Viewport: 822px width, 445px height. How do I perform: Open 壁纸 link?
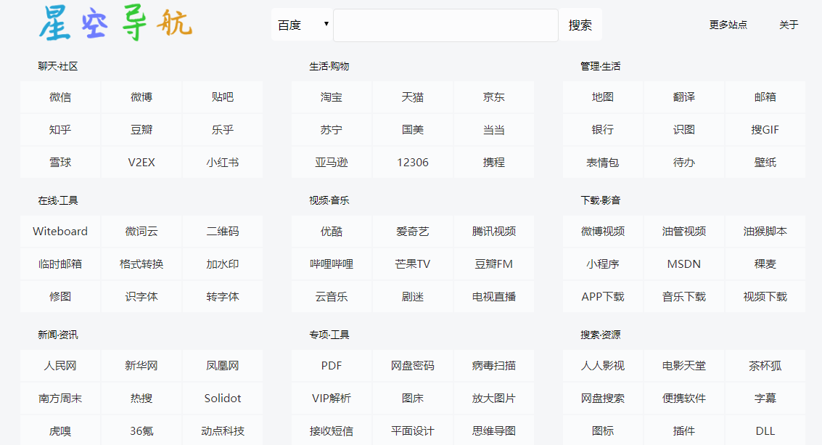765,162
